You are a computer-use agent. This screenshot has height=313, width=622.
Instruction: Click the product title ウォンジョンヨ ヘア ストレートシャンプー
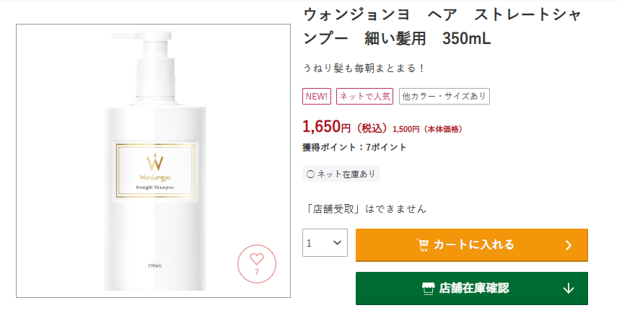[x=442, y=27]
